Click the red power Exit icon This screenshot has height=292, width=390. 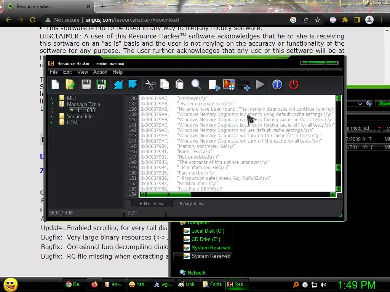click(x=294, y=84)
